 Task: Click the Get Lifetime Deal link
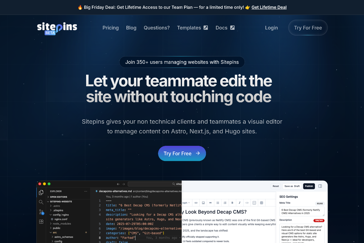pos(269,7)
